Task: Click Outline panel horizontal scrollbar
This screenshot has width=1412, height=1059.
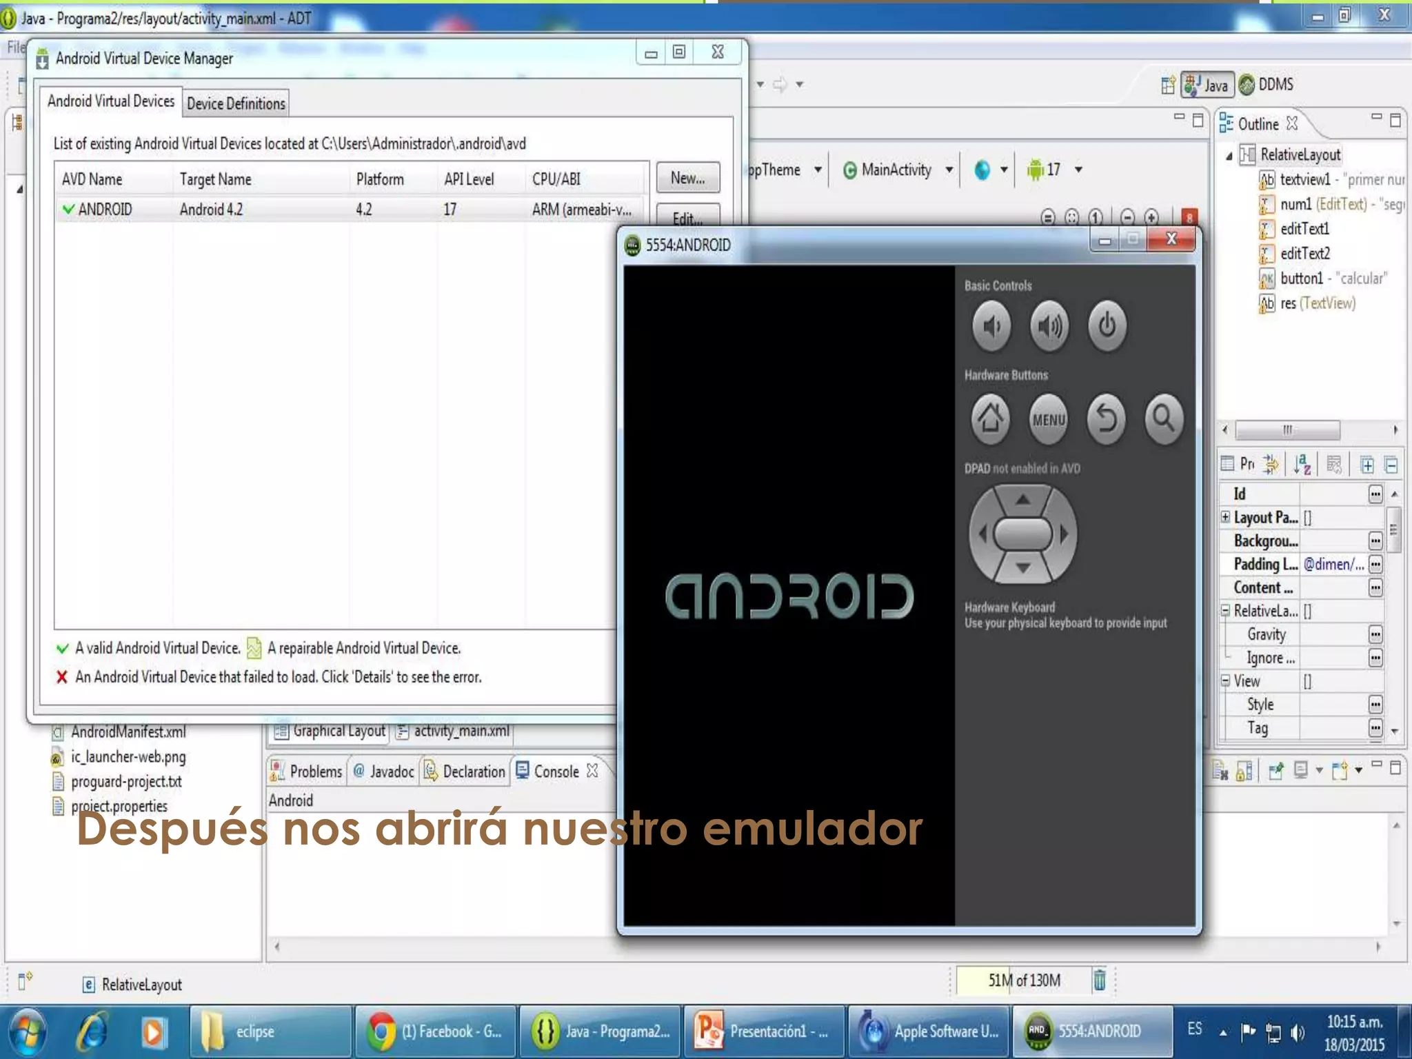Action: (1287, 430)
